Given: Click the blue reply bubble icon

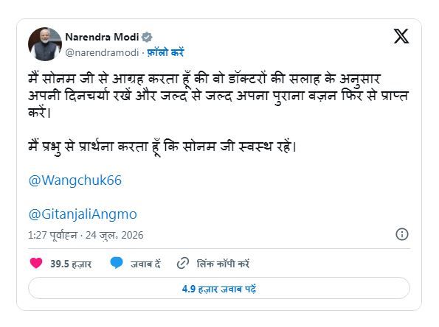Looking at the screenshot, I should 116,263.
